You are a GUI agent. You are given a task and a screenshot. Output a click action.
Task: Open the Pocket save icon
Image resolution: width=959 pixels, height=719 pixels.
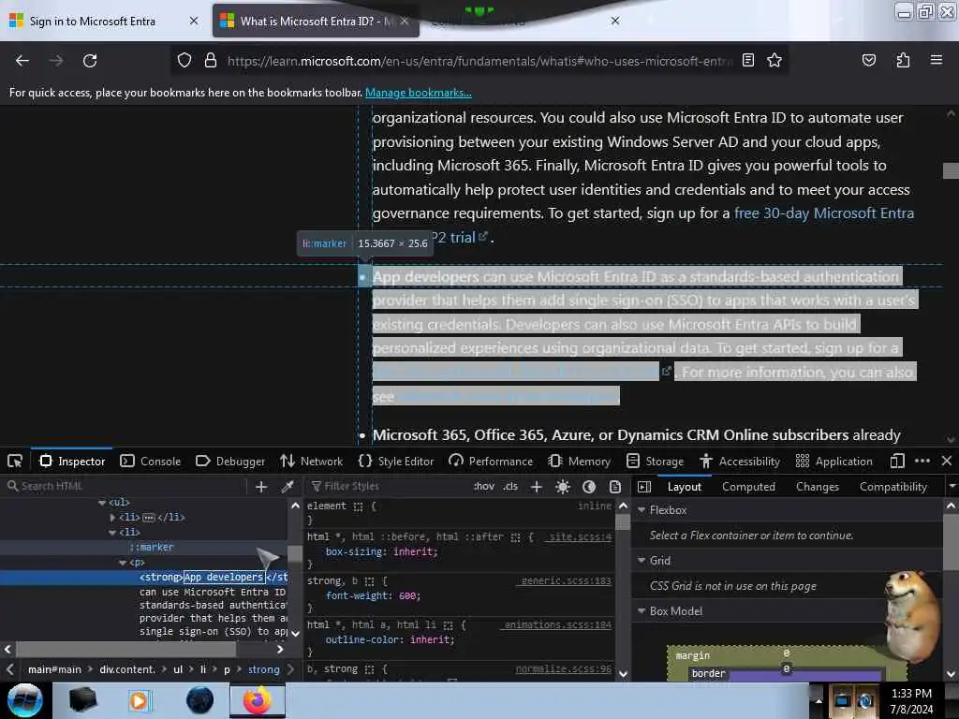[x=868, y=60]
